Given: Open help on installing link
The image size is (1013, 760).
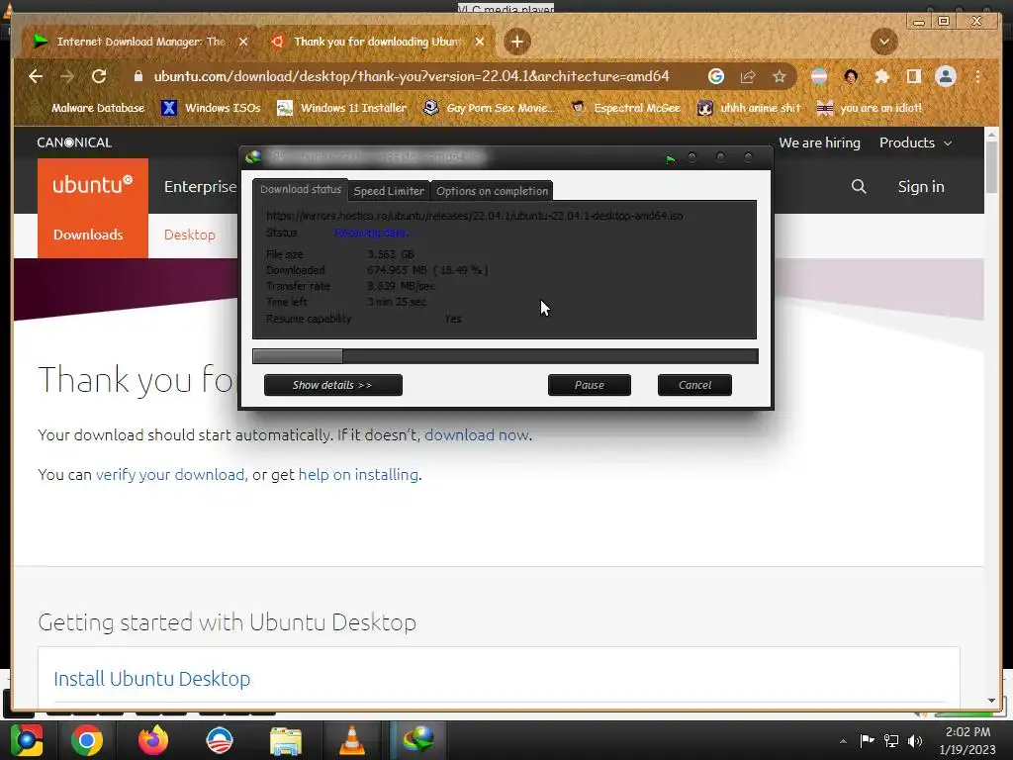Looking at the screenshot, I should [358, 474].
